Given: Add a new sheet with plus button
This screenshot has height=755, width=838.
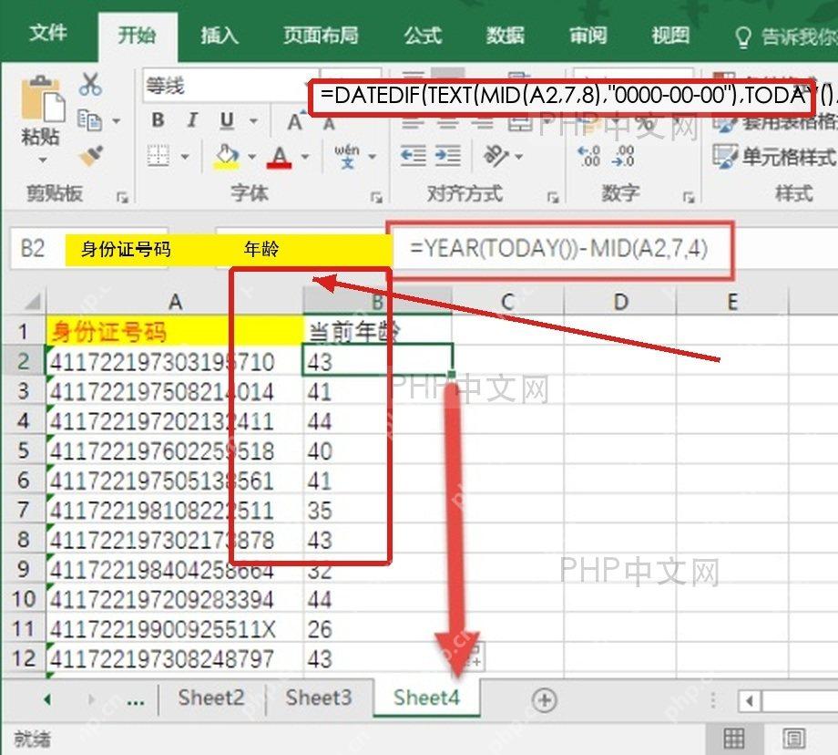Looking at the screenshot, I should point(545,700).
